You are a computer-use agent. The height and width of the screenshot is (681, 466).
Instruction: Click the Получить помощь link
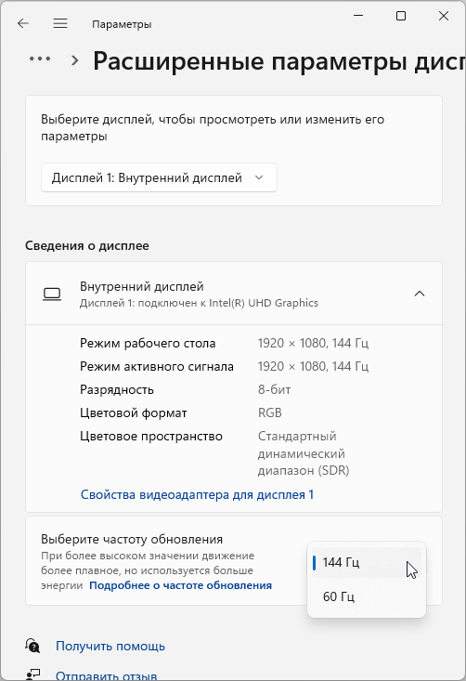click(x=110, y=646)
